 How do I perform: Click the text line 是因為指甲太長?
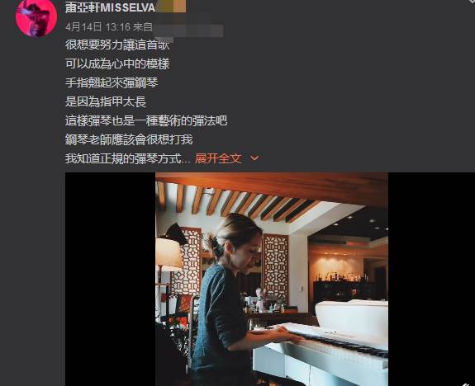coord(106,101)
